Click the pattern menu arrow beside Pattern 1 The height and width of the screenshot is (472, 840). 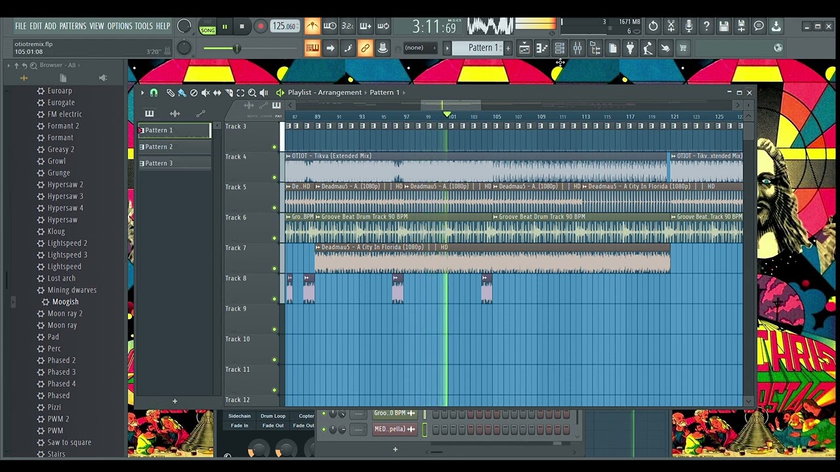(447, 48)
